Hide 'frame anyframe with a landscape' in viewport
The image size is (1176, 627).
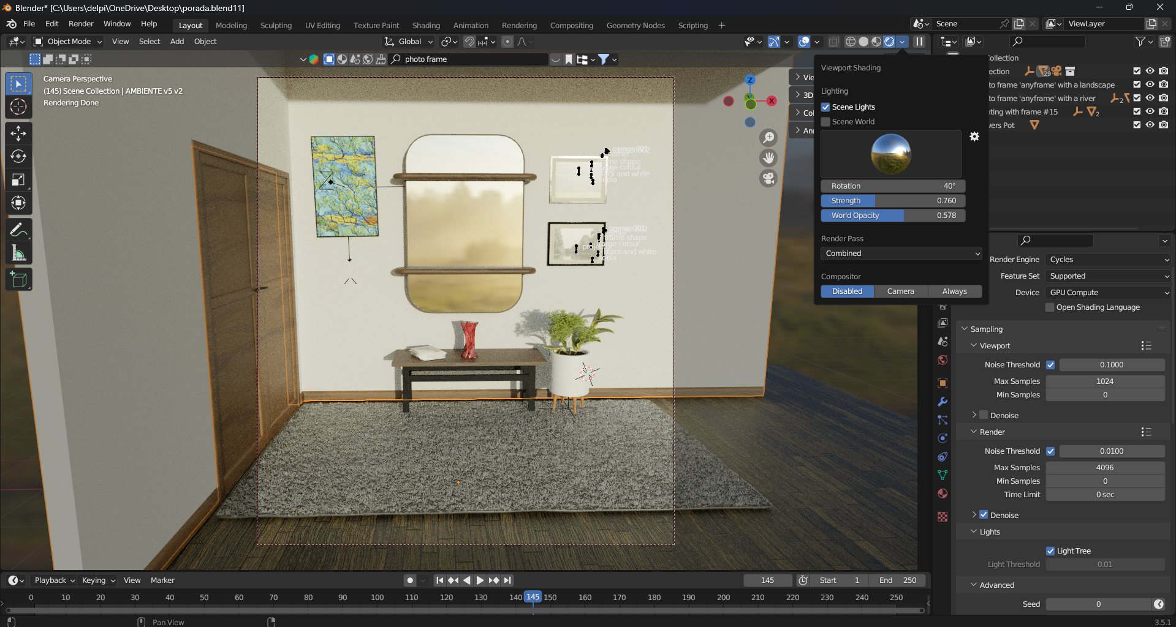(1150, 84)
